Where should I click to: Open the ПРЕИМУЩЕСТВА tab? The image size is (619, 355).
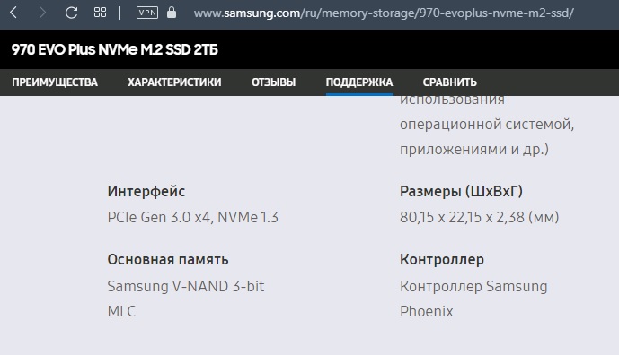(x=55, y=82)
